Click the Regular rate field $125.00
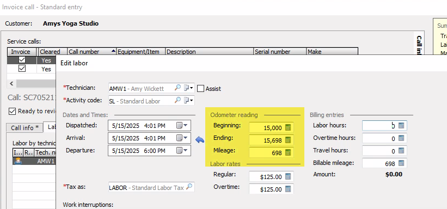The width and height of the screenshot is (447, 209). [x=271, y=177]
